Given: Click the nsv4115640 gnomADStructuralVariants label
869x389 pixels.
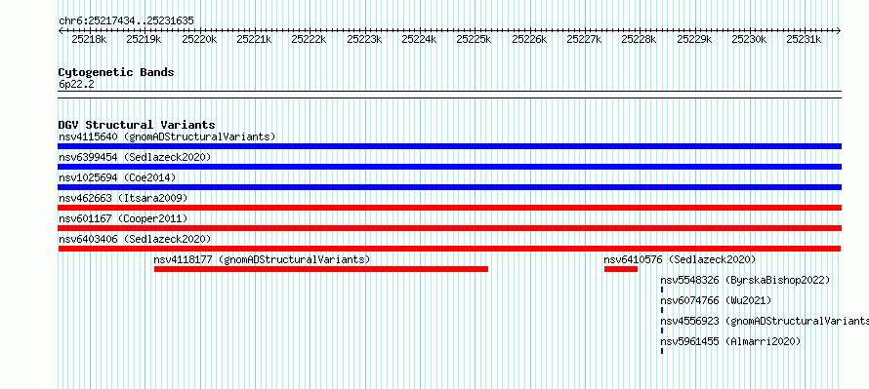Looking at the screenshot, I should (x=167, y=136).
